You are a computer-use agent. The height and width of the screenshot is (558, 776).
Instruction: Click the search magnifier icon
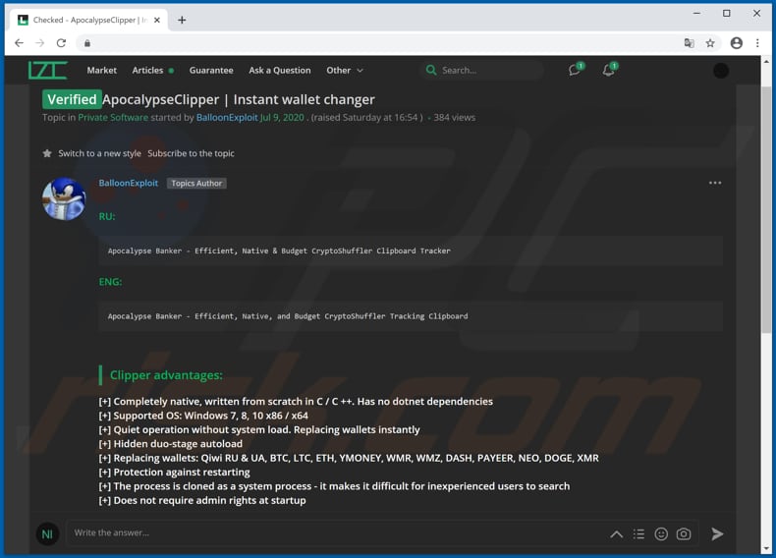[x=431, y=71]
